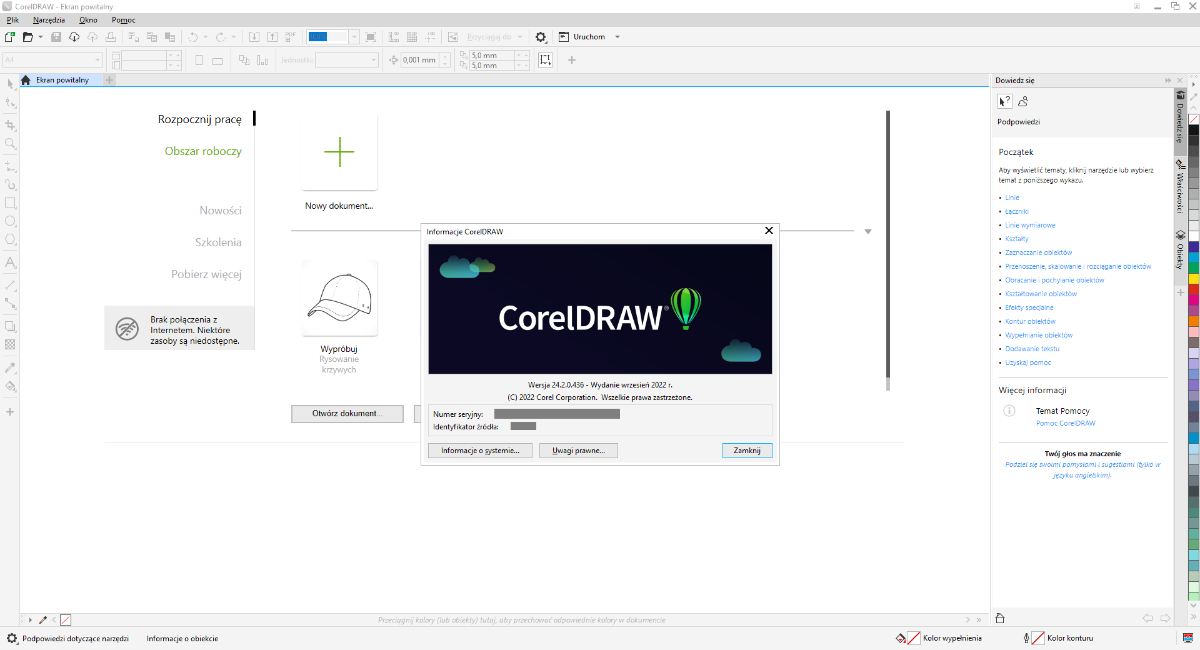
Task: Click the Uwagi prawne button
Action: (x=578, y=451)
